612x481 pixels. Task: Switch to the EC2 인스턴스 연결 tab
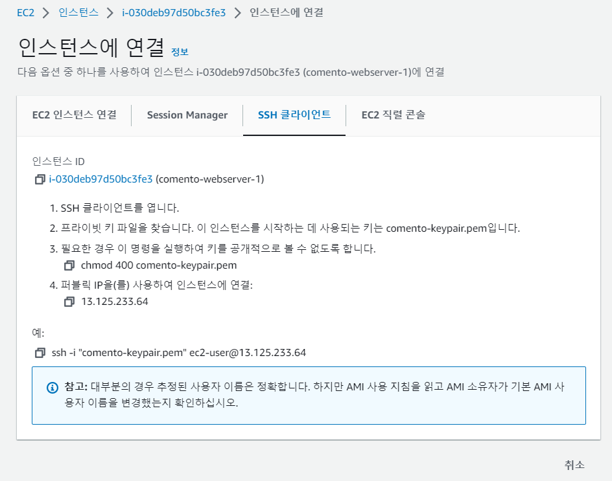point(75,115)
